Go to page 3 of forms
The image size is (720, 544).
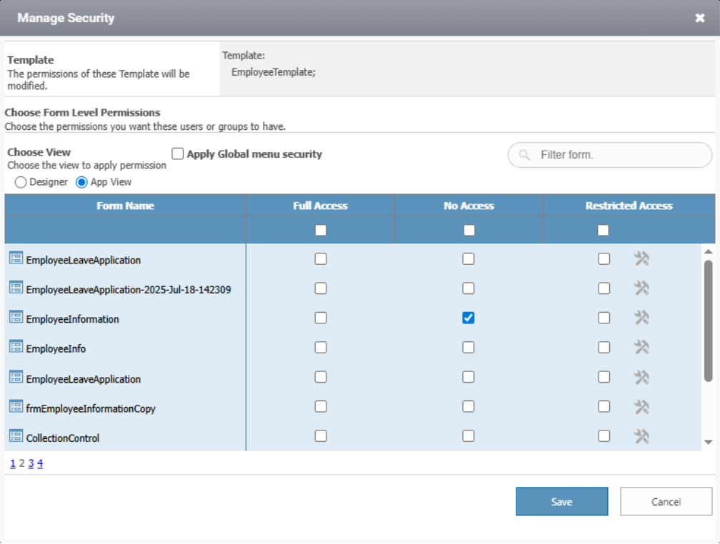point(31,463)
